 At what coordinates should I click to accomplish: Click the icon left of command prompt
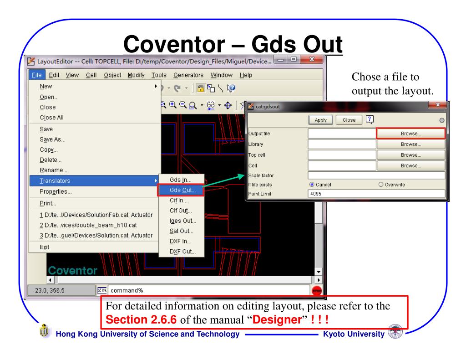(102, 290)
